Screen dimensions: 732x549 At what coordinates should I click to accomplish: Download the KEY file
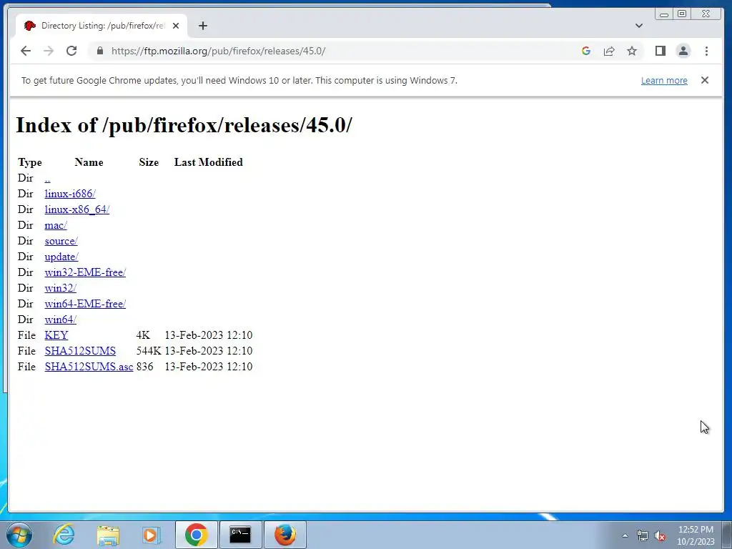(x=56, y=335)
